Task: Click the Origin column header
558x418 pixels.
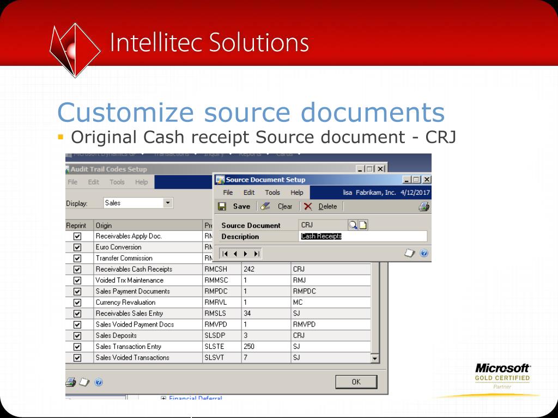Action: [148, 225]
